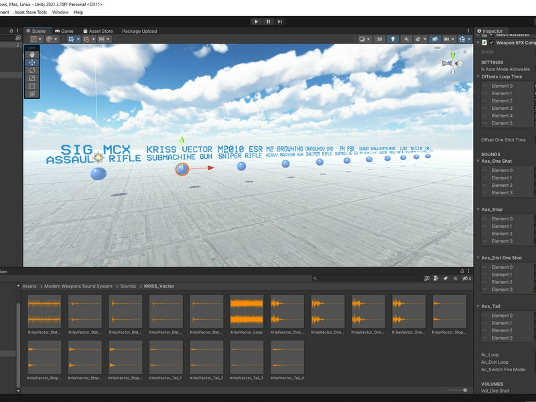This screenshot has width=536, height=402.
Task: Open the Package Upload tab
Action: [x=139, y=31]
